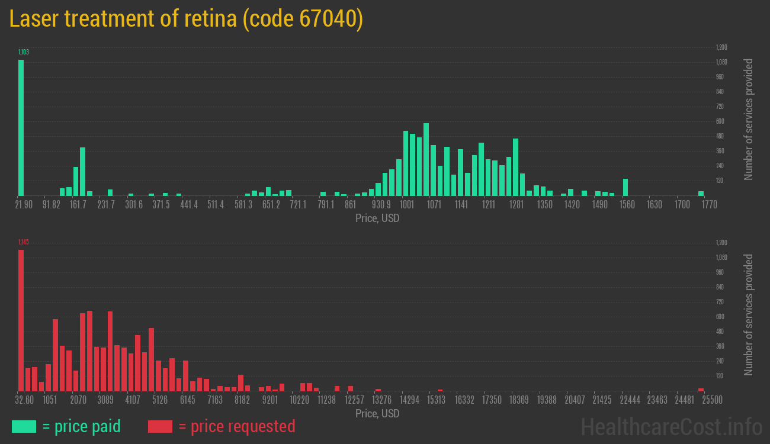Click the tall green bar at 1281
The height and width of the screenshot is (444, 770).
[x=516, y=167]
